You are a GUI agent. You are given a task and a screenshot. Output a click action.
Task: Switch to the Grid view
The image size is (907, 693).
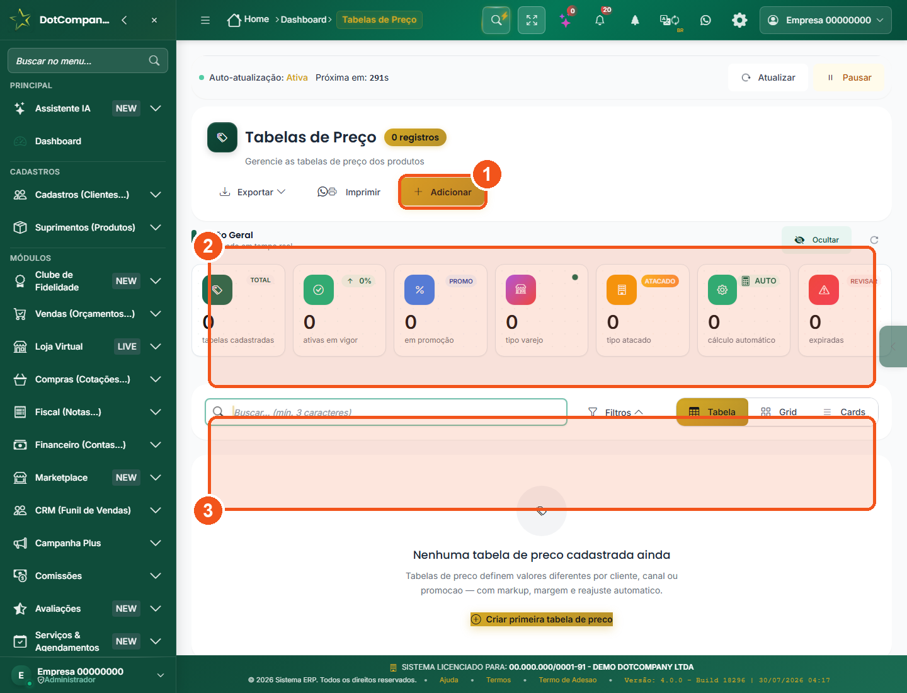[x=779, y=412]
